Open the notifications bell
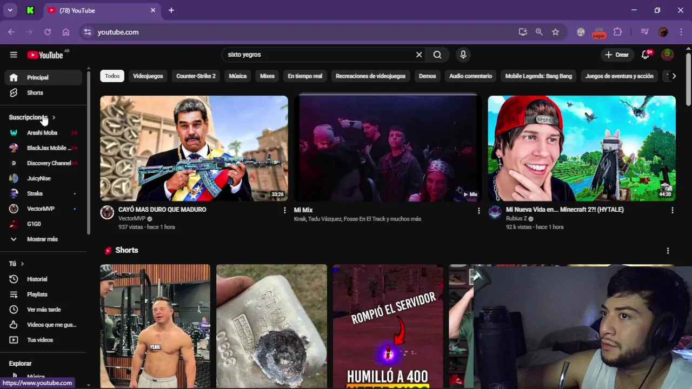The width and height of the screenshot is (692, 389). pos(646,55)
